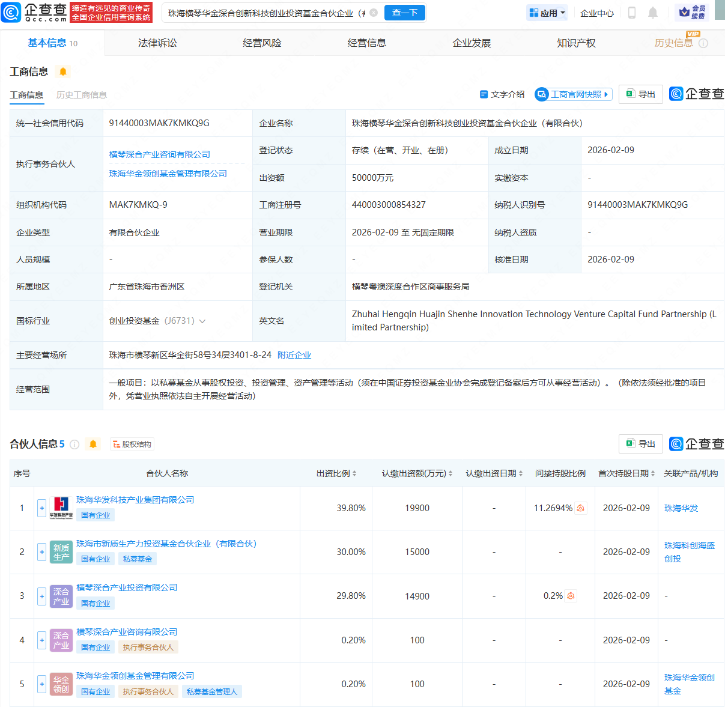Click the 查一下 search button
725x707 pixels.
[404, 12]
